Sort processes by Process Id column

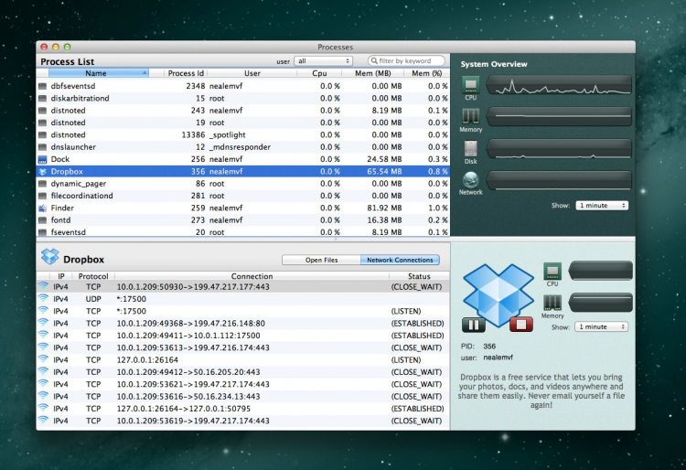point(186,73)
